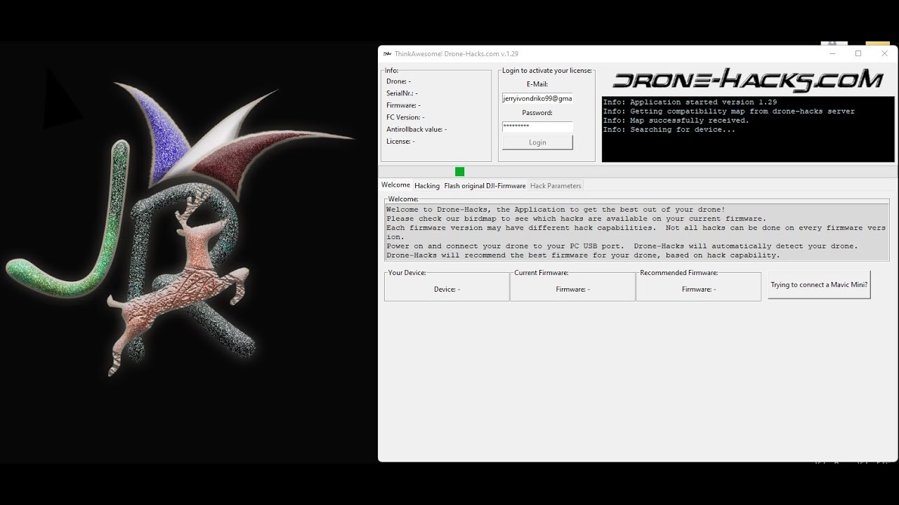Click welcome line "Please check our birdmap..."
This screenshot has width=899, height=505.
576,219
